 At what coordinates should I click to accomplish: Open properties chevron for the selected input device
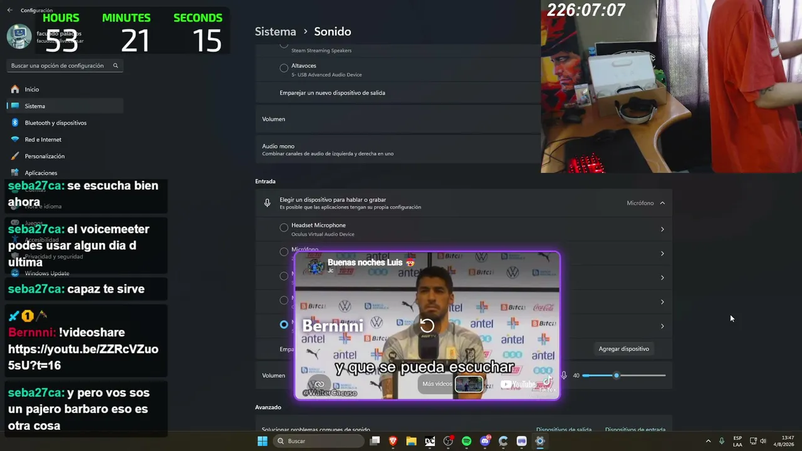pyautogui.click(x=662, y=326)
